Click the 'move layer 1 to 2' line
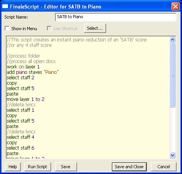 26,99
